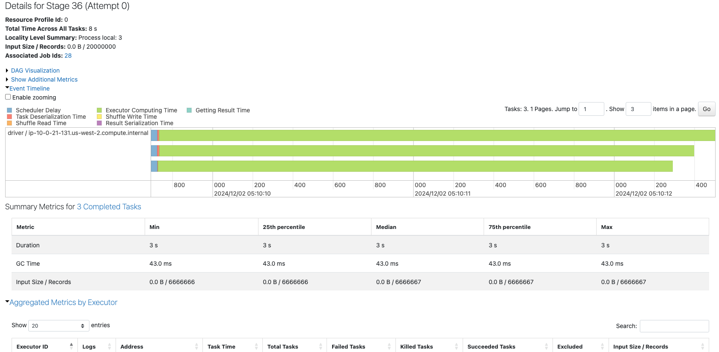Click Shuffle Read Time orange legend swatch
This screenshot has height=352, width=719.
[9, 123]
